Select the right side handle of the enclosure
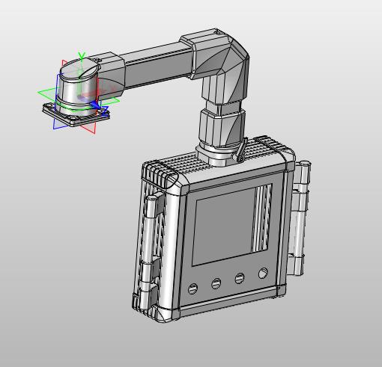The image size is (382, 367). [300, 218]
